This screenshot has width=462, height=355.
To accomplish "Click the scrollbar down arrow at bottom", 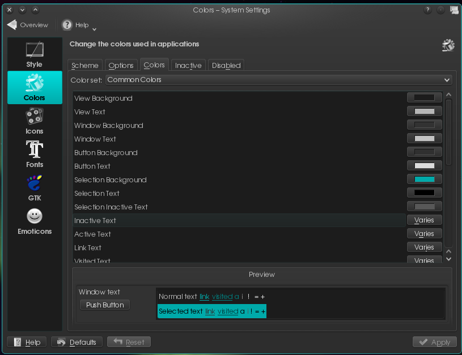I will click(448, 259).
